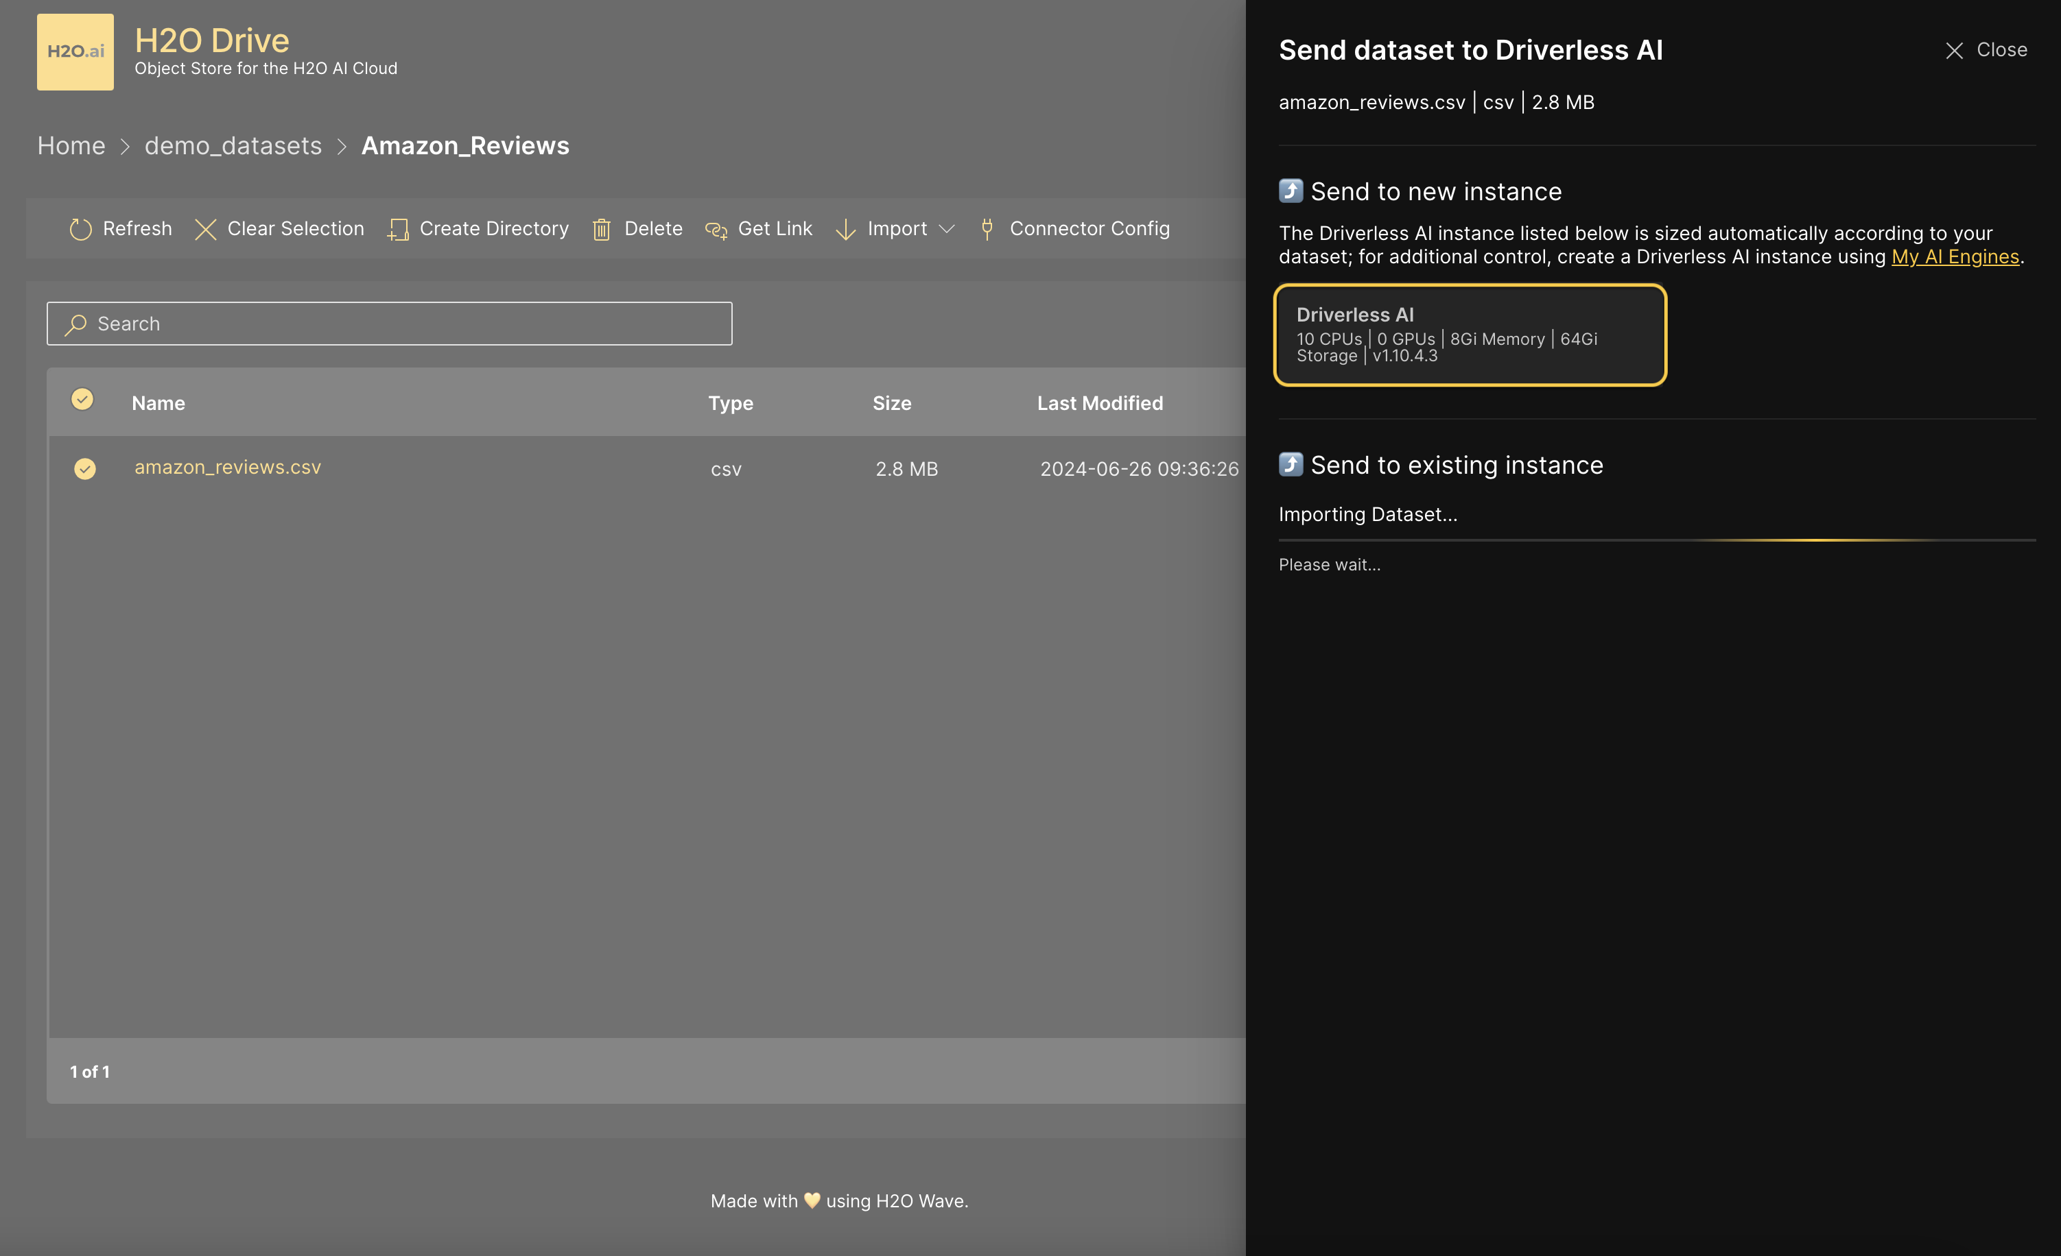Open the Import menu
Viewport: 2061px width, 1256px height.
(896, 229)
